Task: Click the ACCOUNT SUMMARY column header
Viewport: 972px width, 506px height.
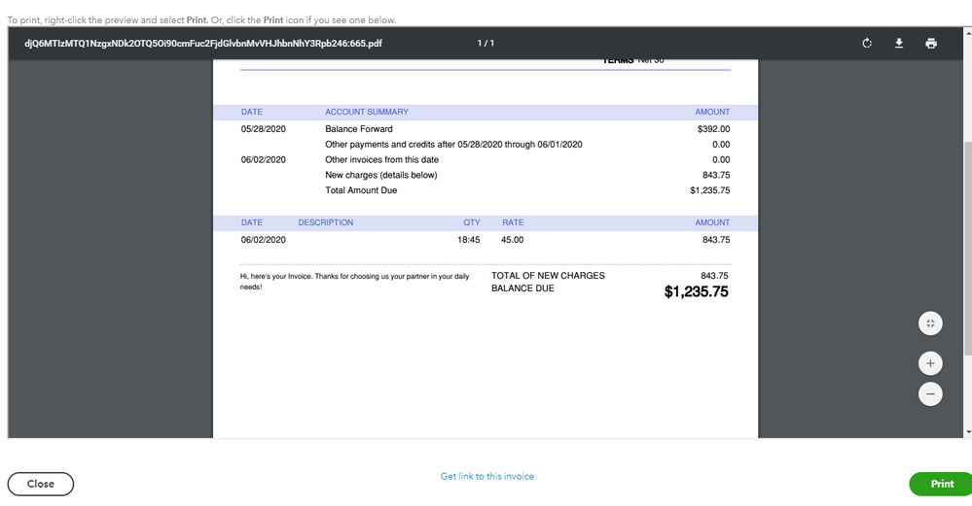Action: (x=367, y=113)
